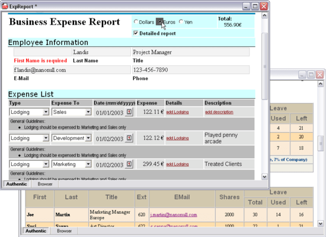Click scroll up arrow in background window
326x237 pixels.
point(321,84)
